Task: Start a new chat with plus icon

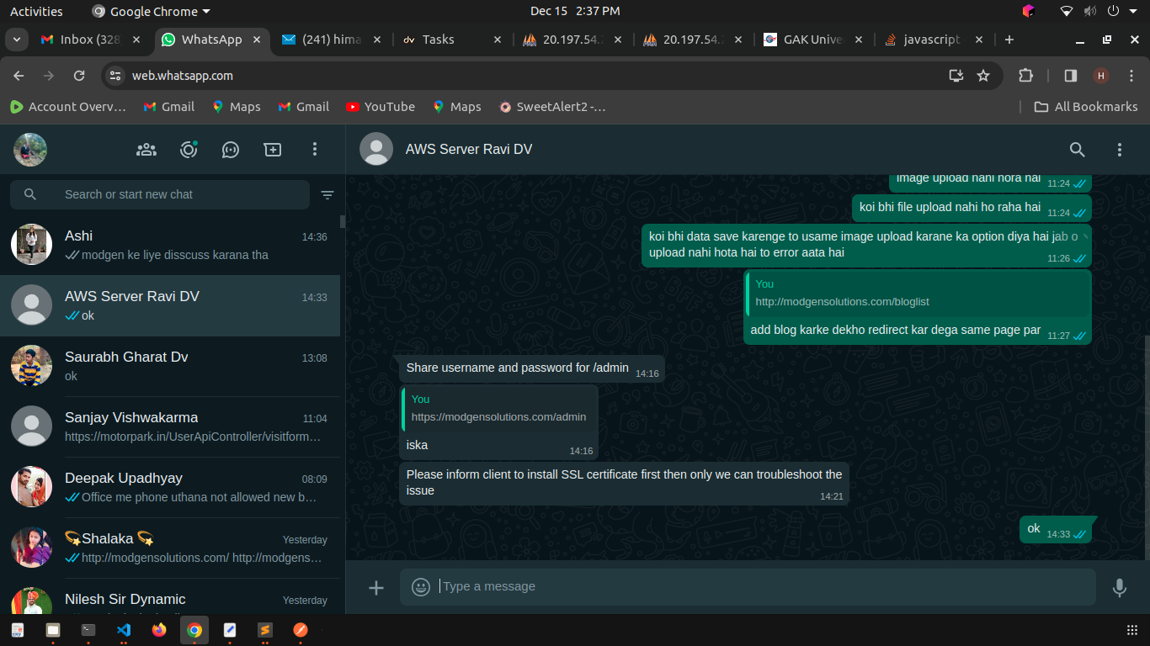Action: [x=273, y=150]
